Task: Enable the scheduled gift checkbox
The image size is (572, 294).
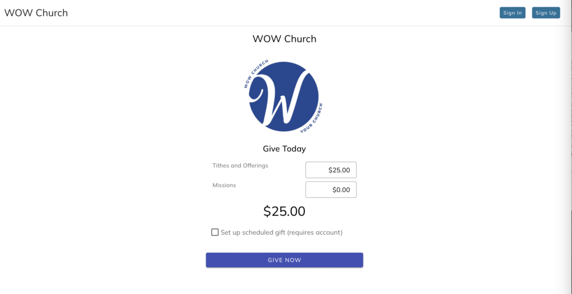Action: pyautogui.click(x=215, y=233)
